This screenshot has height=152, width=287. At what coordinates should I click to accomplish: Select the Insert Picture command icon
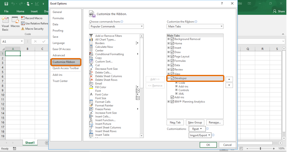(91, 124)
